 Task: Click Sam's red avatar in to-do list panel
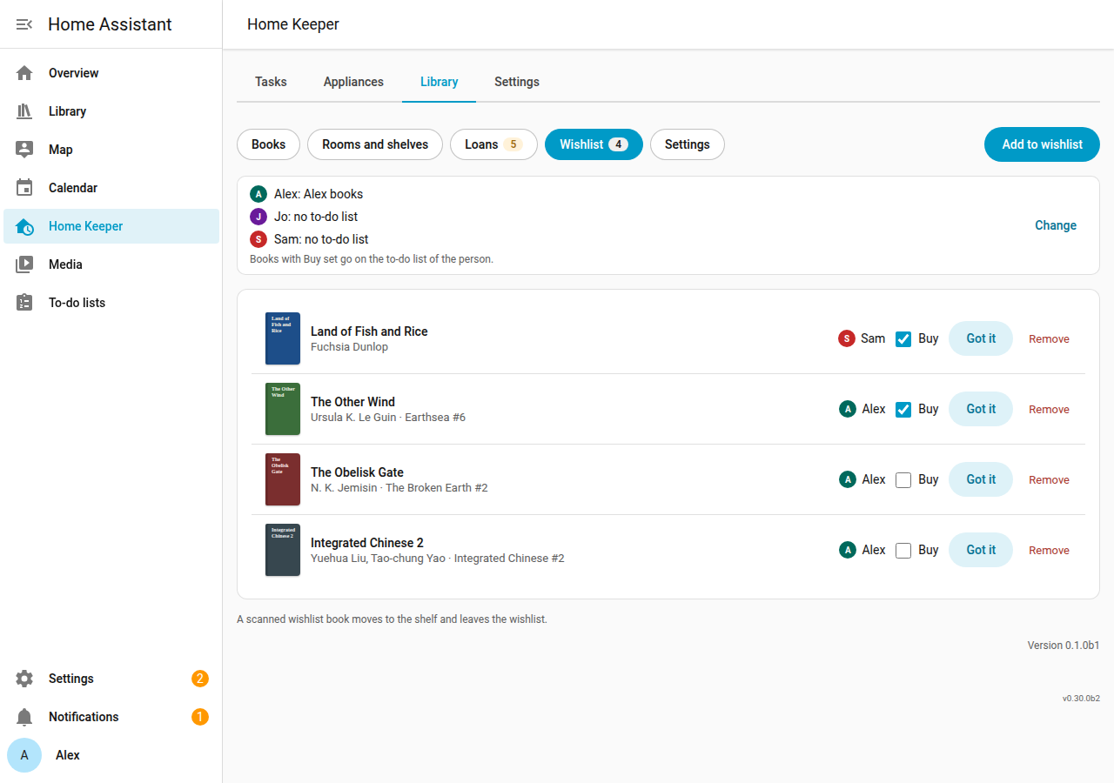[x=258, y=239]
